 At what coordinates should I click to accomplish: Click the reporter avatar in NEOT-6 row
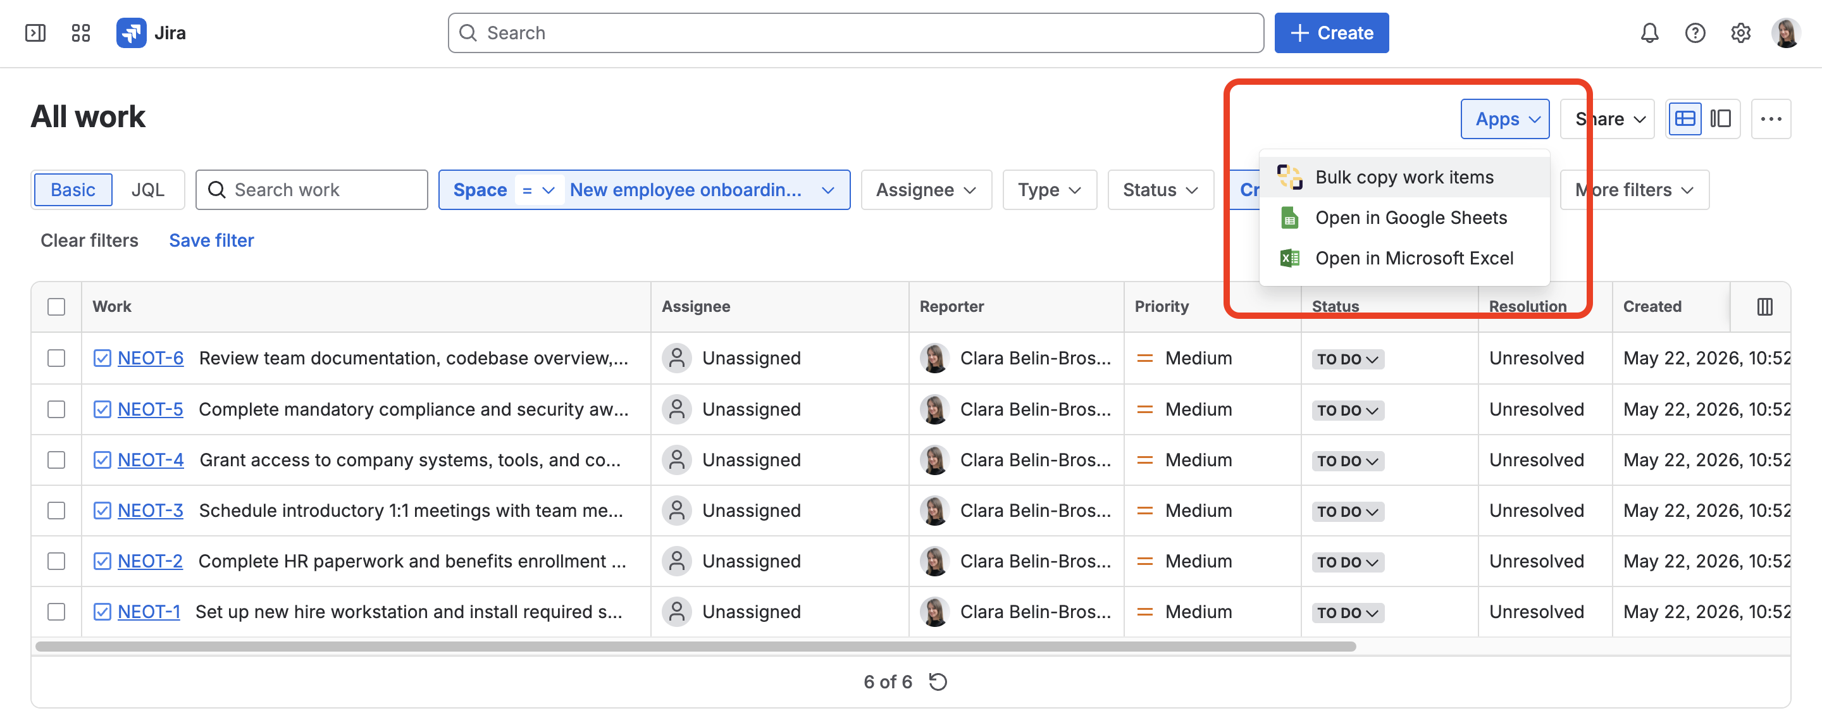pyautogui.click(x=934, y=358)
